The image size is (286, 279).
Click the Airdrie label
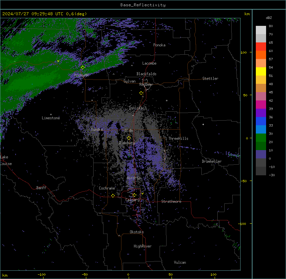point(134,178)
